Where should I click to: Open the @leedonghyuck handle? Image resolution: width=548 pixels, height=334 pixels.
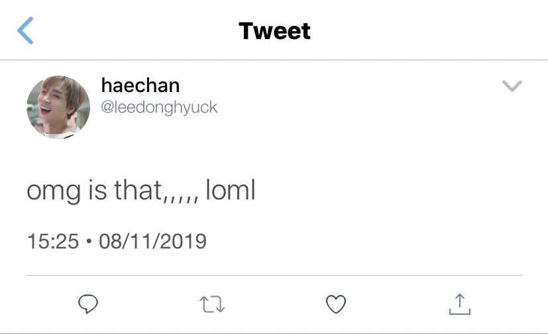pos(159,107)
